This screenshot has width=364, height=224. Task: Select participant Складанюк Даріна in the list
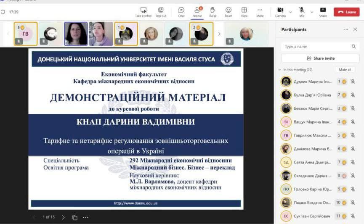(x=318, y=176)
